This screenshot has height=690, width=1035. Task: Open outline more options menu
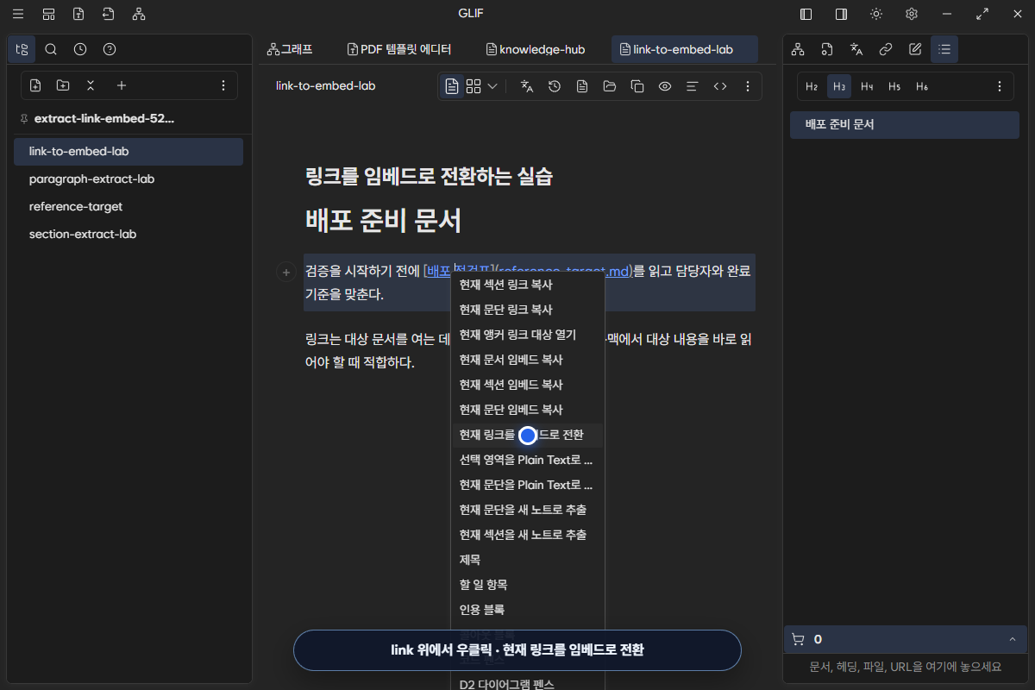click(1000, 86)
